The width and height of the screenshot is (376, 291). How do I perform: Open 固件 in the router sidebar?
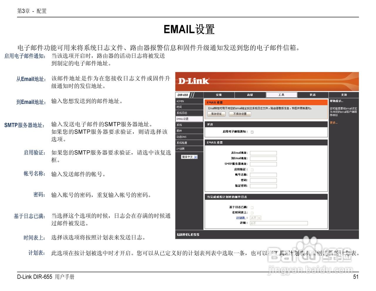click(x=189, y=131)
